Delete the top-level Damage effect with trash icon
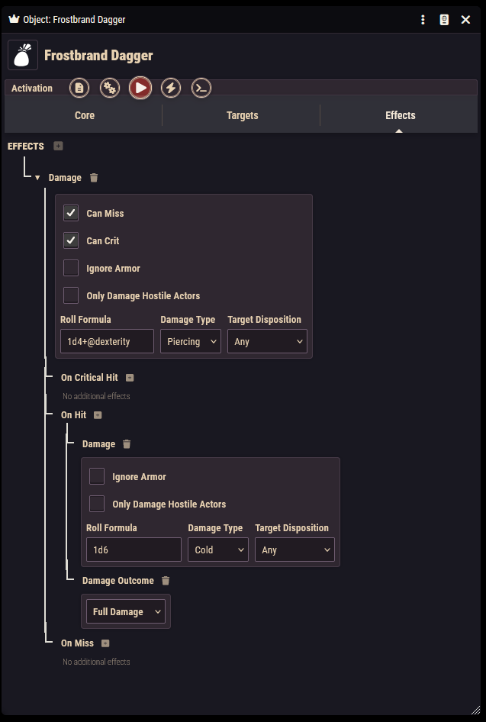This screenshot has height=722, width=486. point(94,178)
